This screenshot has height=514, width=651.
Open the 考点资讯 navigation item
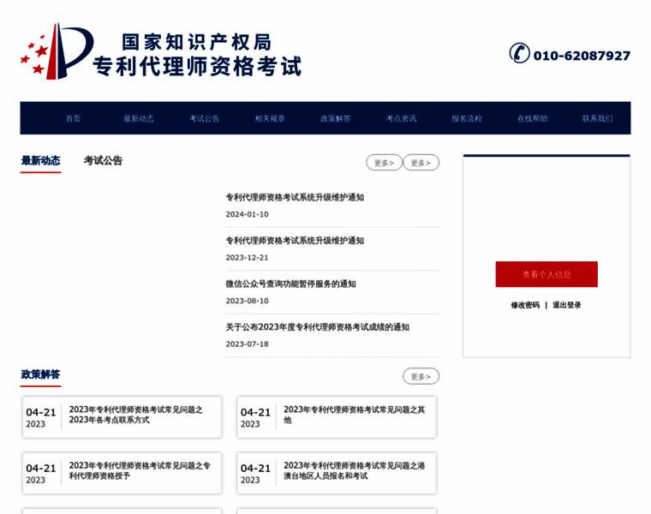pyautogui.click(x=401, y=118)
